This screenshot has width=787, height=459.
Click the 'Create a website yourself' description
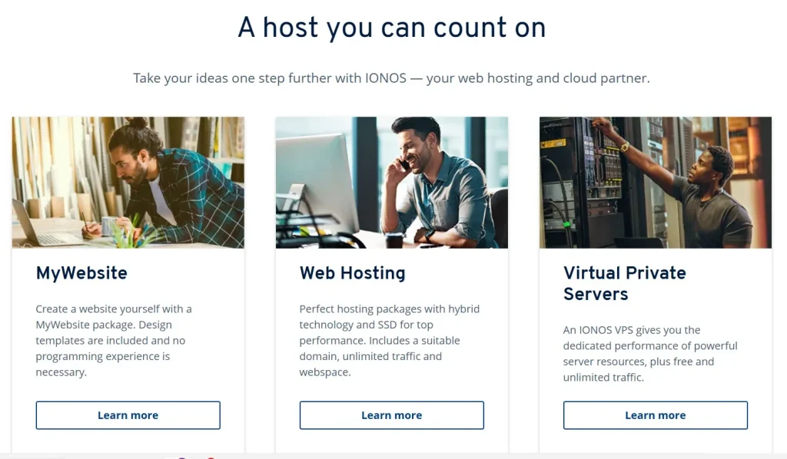click(114, 340)
